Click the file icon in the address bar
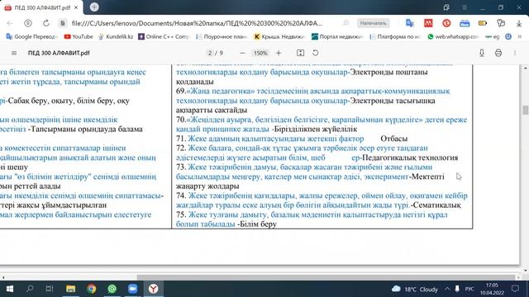The height and width of the screenshot is (297, 529). [62, 23]
